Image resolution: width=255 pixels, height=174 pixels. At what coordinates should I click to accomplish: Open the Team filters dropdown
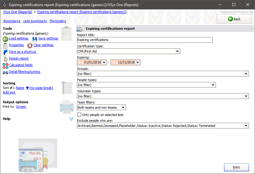123,107
